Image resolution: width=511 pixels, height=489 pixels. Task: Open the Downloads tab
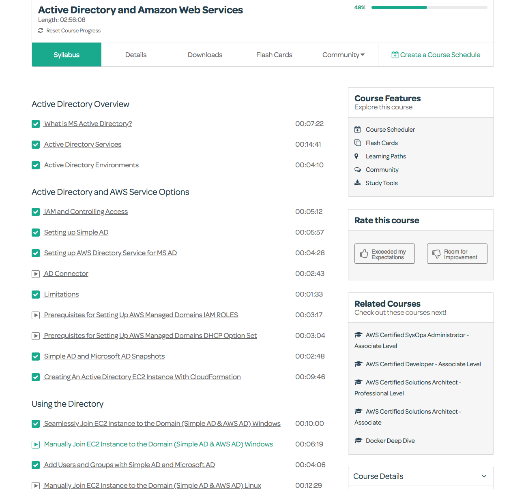click(x=205, y=55)
